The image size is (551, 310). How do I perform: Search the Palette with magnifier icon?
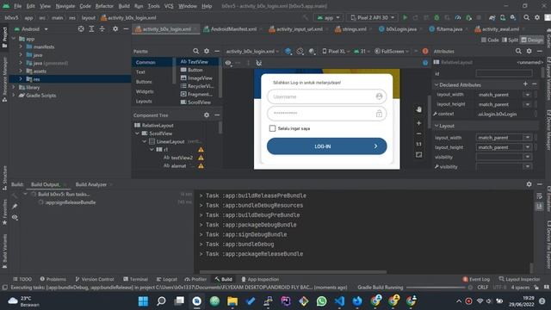click(x=195, y=52)
